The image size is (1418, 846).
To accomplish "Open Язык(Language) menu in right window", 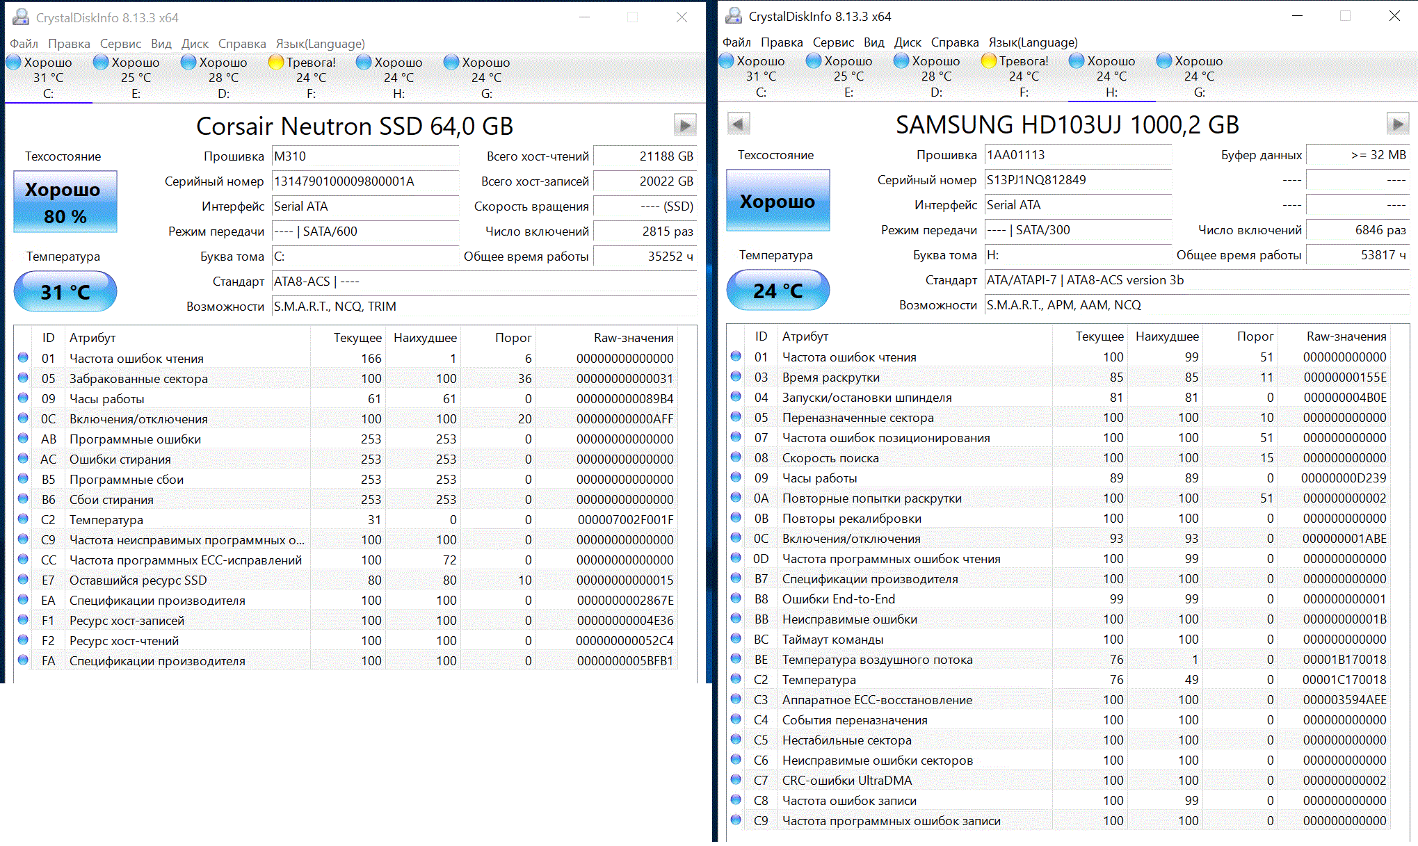I will [x=1033, y=42].
